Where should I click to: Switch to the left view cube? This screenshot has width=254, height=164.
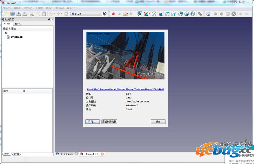(x=193, y=14)
